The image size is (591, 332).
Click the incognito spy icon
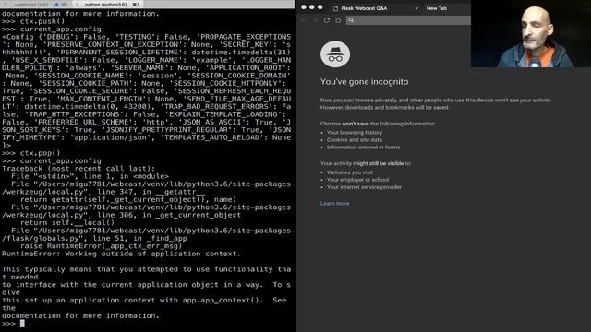pyautogui.click(x=335, y=54)
